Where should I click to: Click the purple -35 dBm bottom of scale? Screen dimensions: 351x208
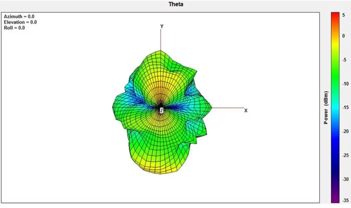point(335,200)
